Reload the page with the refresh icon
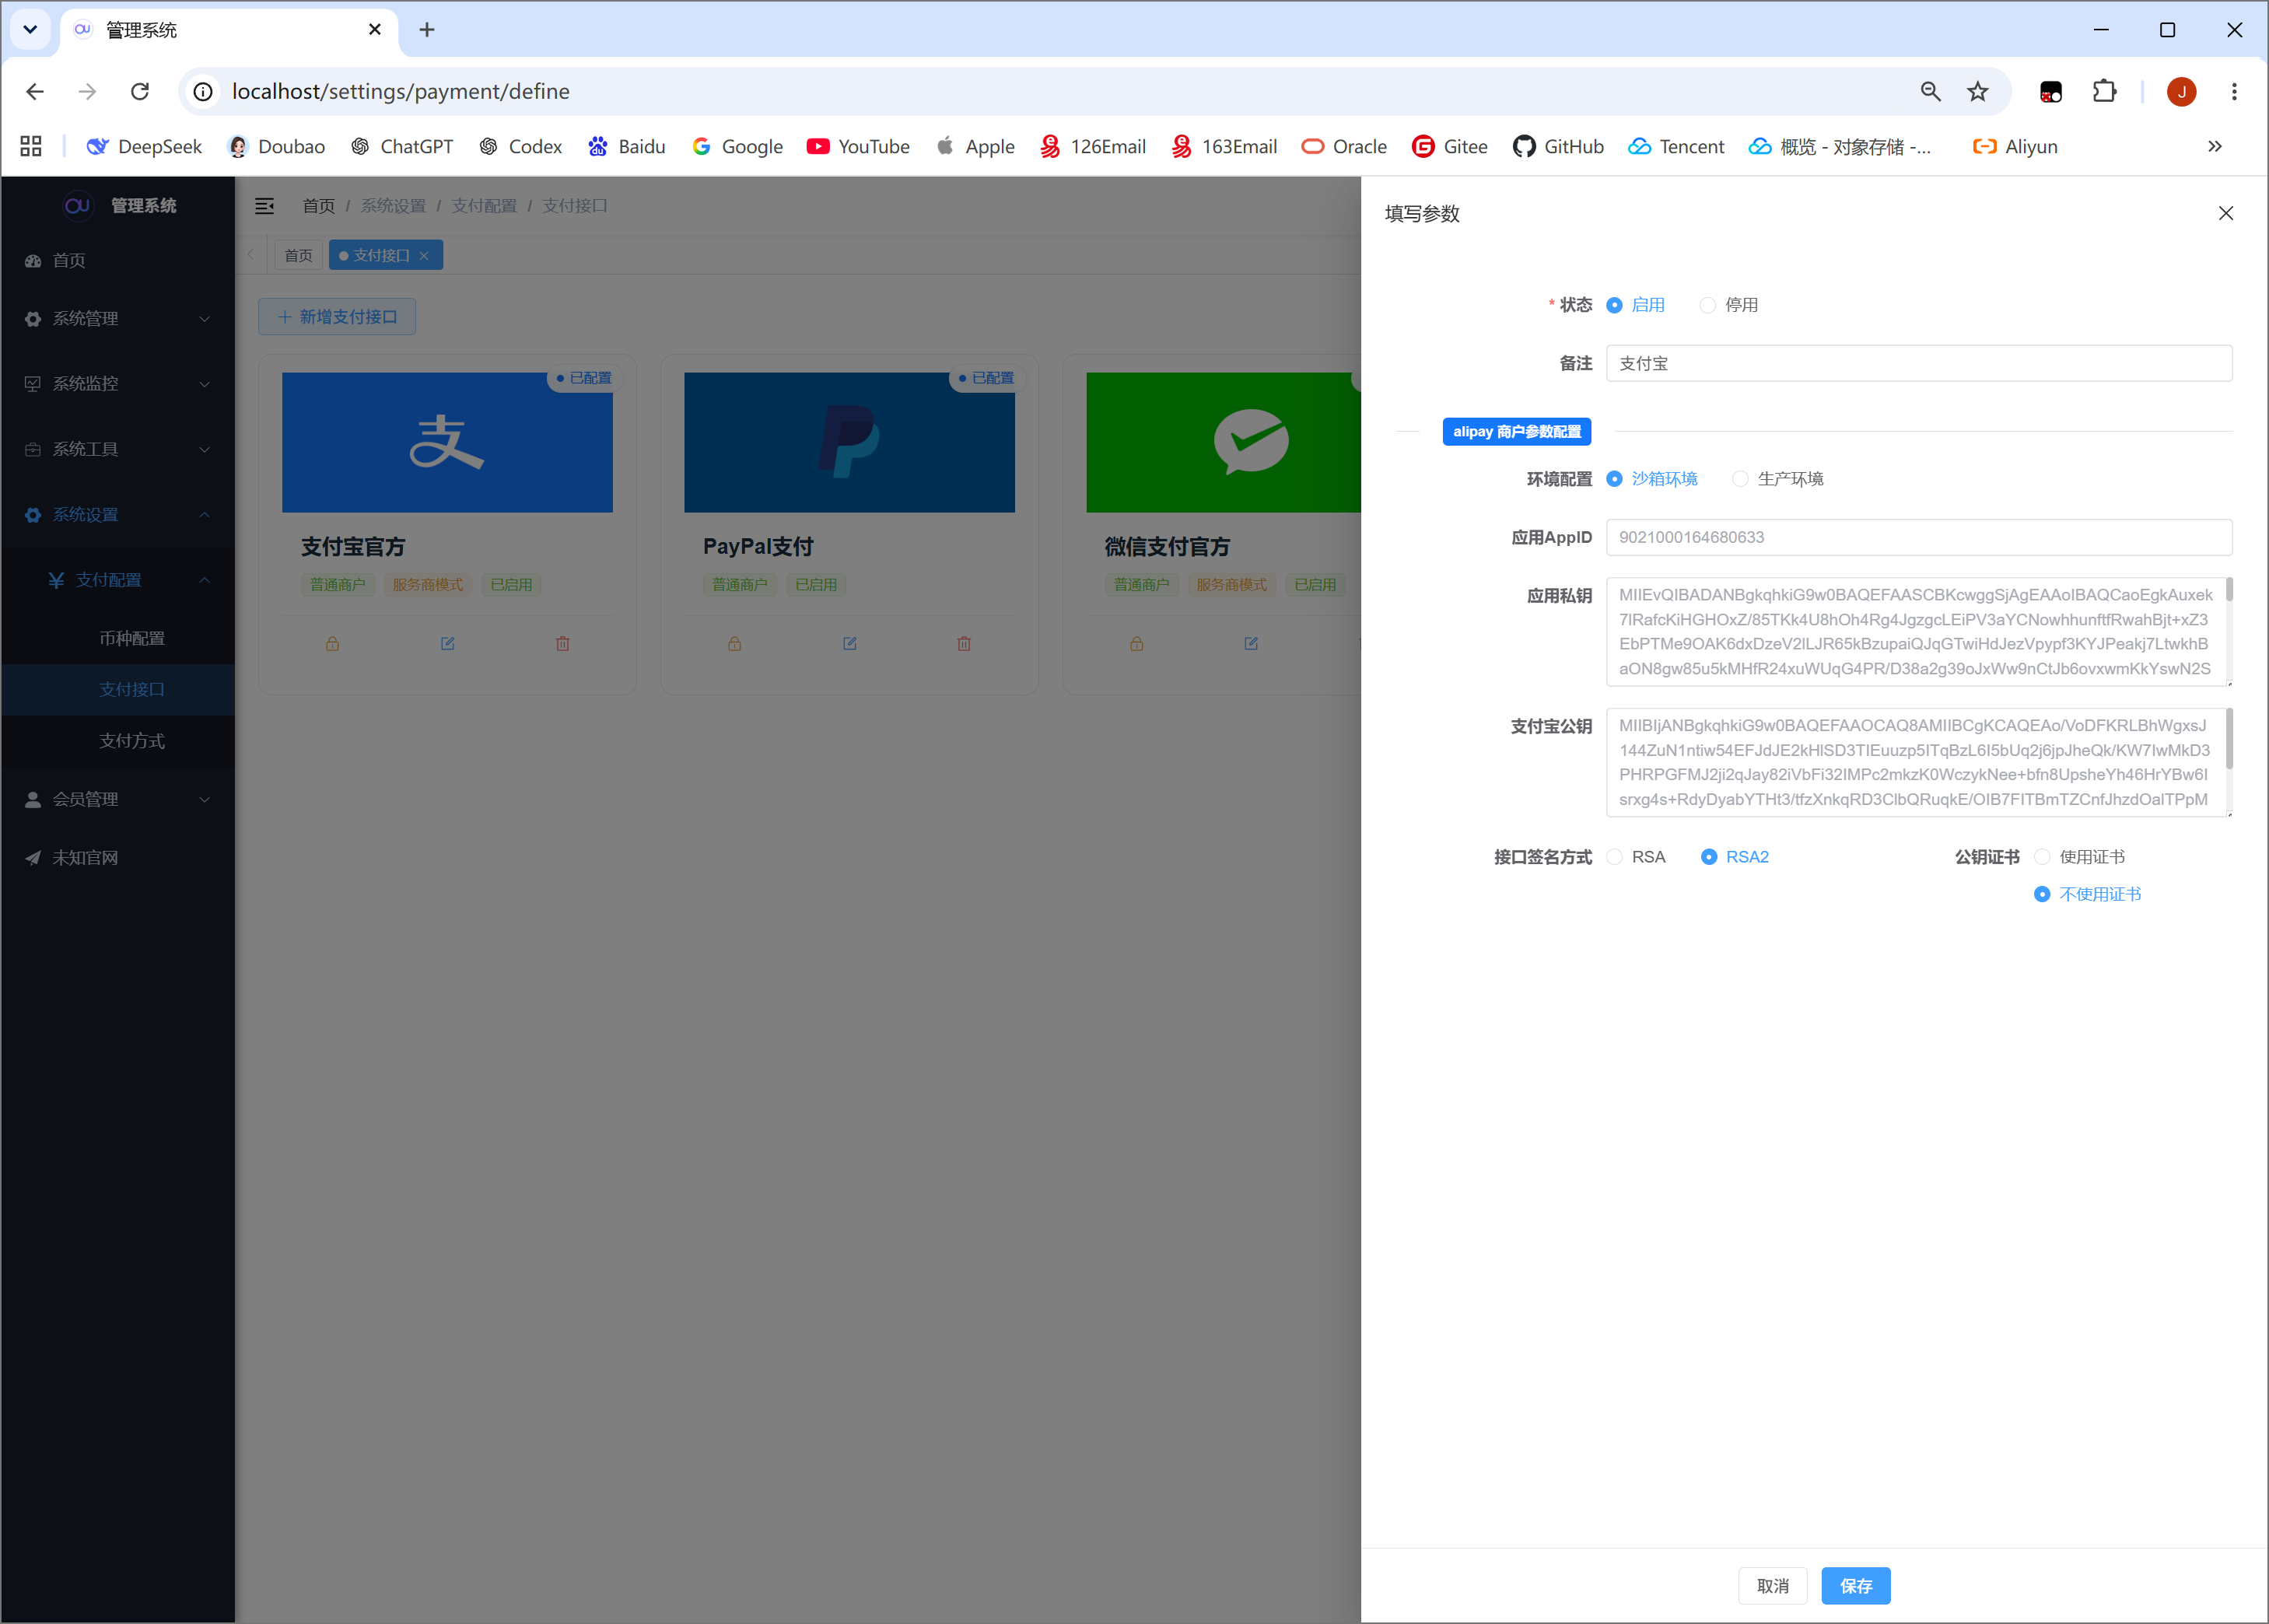Image resolution: width=2269 pixels, height=1624 pixels. [140, 91]
